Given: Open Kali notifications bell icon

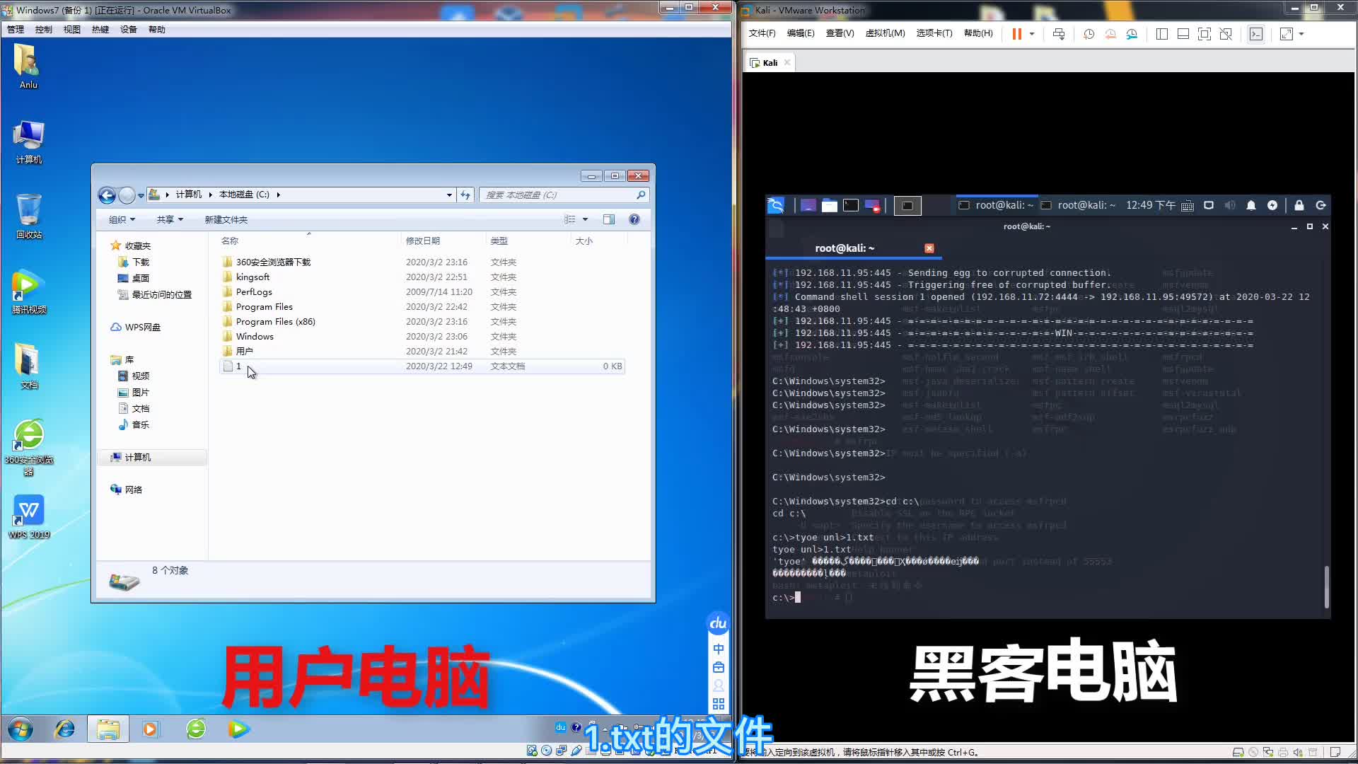Looking at the screenshot, I should 1251,205.
